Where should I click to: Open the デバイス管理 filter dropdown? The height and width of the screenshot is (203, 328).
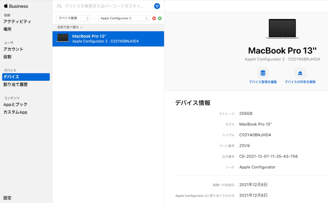coord(73,18)
